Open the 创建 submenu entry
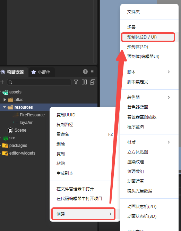 (83, 214)
